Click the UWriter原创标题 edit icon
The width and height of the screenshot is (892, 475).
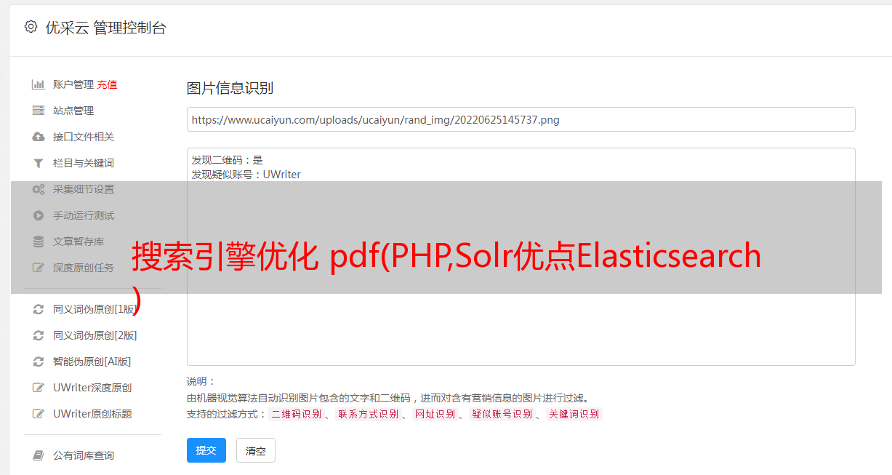pos(39,414)
